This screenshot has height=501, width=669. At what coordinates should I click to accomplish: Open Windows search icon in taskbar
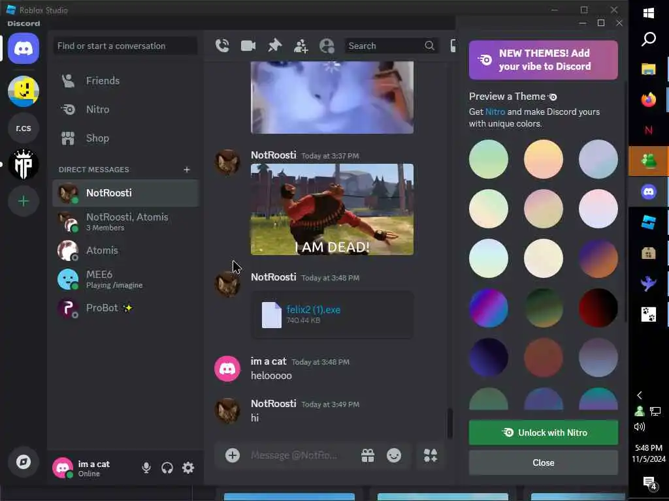(649, 39)
